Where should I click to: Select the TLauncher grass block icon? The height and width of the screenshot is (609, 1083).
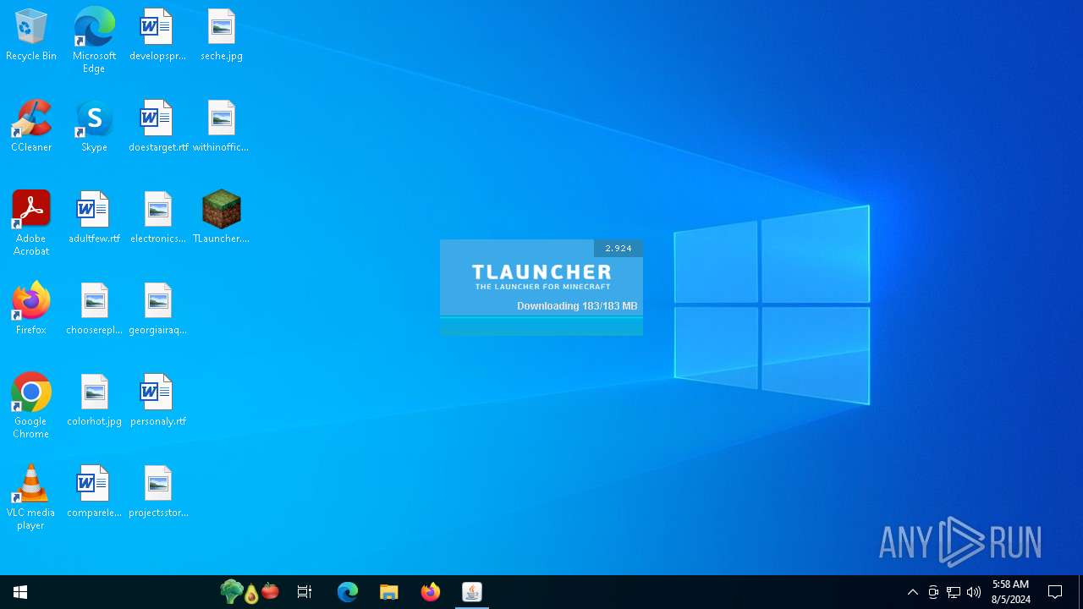[221, 218]
